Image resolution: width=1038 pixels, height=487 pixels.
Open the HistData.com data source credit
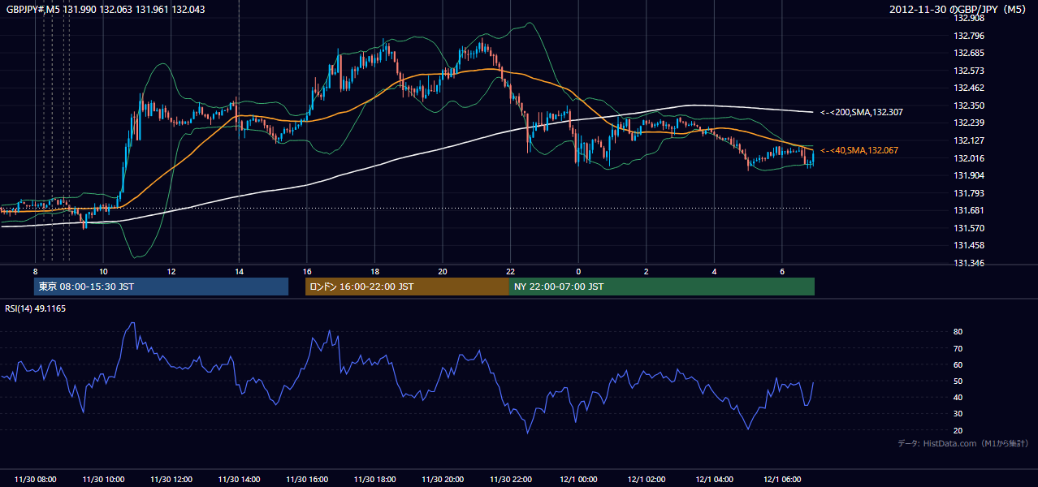[x=963, y=443]
